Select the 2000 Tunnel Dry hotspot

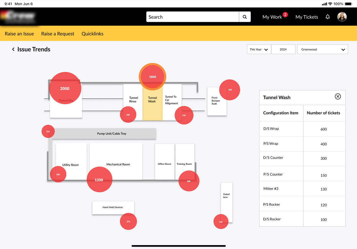click(x=65, y=88)
